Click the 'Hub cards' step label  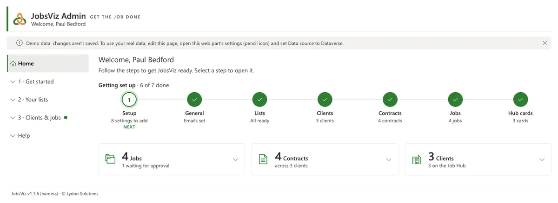coord(520,113)
